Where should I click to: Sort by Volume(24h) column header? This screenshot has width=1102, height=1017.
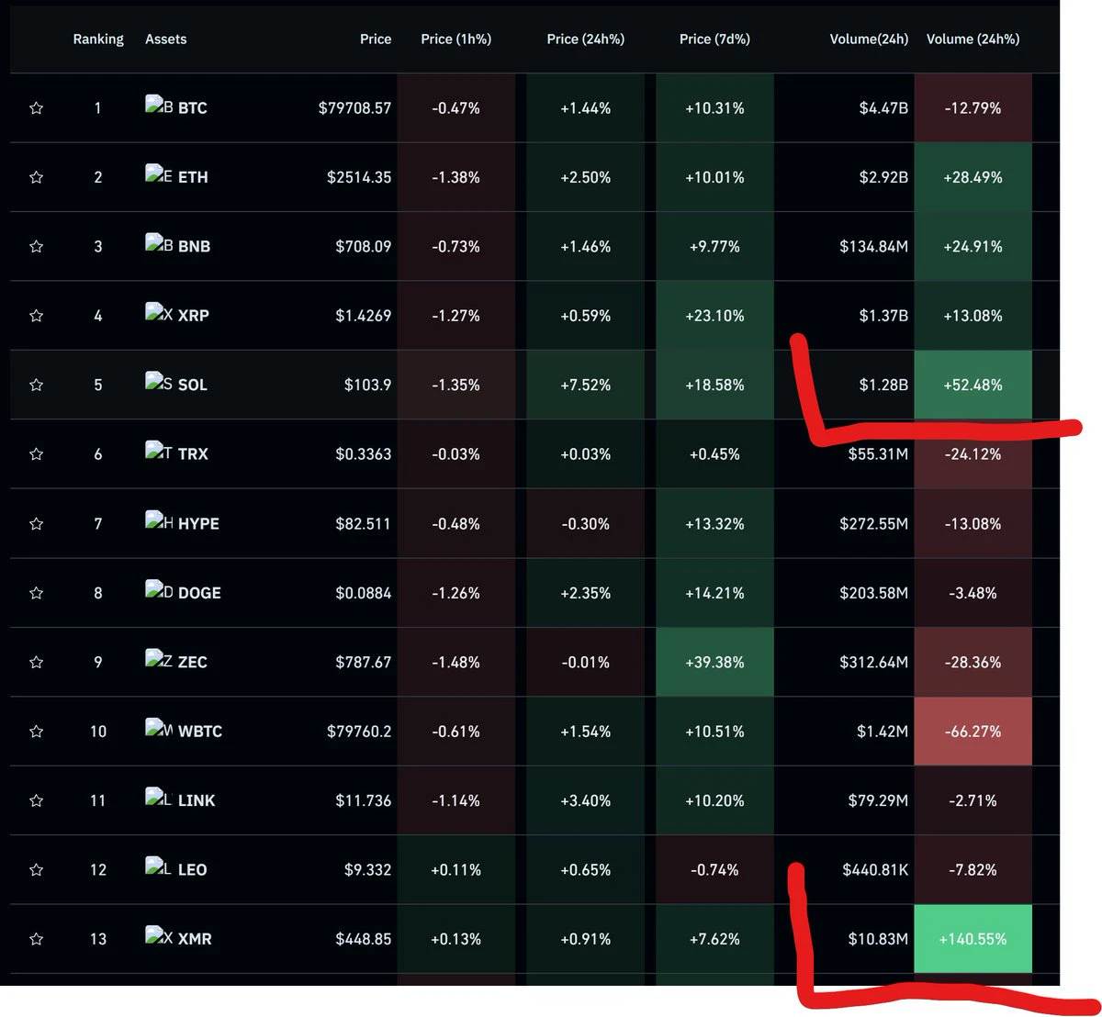point(869,39)
